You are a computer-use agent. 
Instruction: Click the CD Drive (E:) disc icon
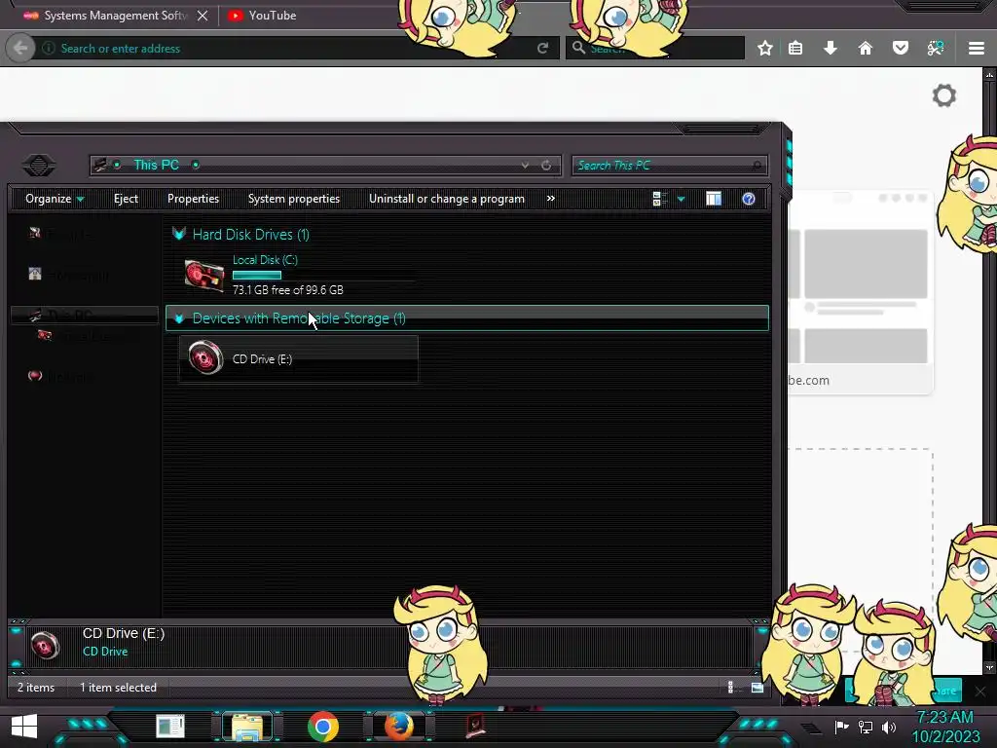click(x=205, y=358)
